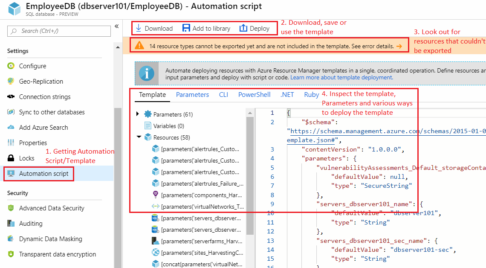The image size is (486, 268).
Task: Select the Resources (58) label in the tree
Action: tap(172, 137)
